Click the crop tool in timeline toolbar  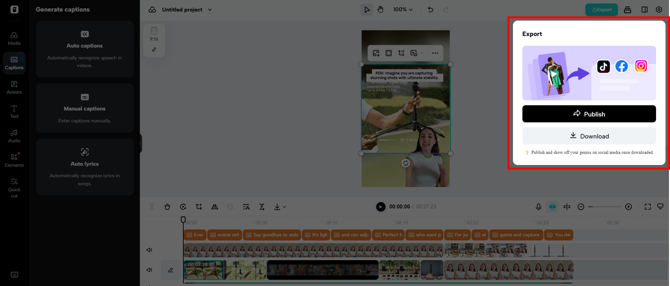(x=199, y=207)
